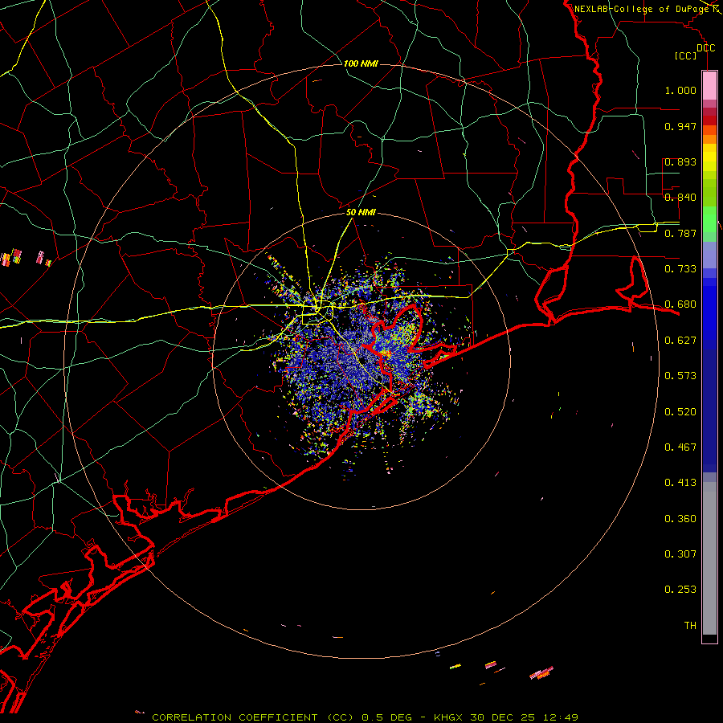Select the 1.000 scale value

click(x=680, y=90)
